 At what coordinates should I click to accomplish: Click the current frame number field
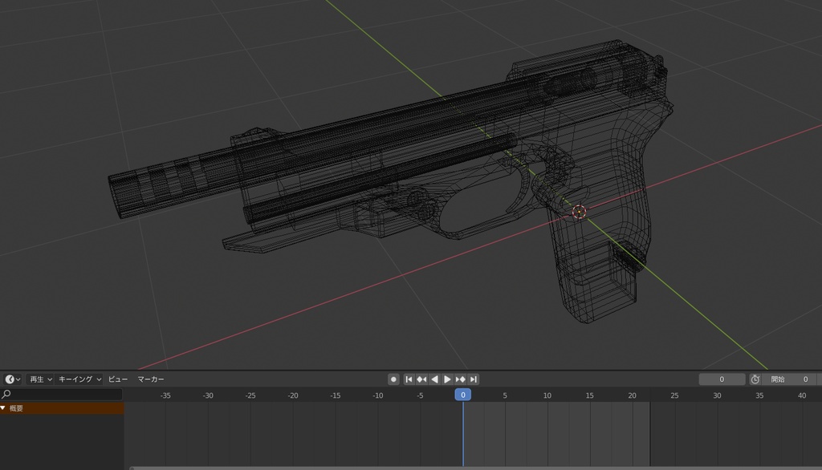721,379
